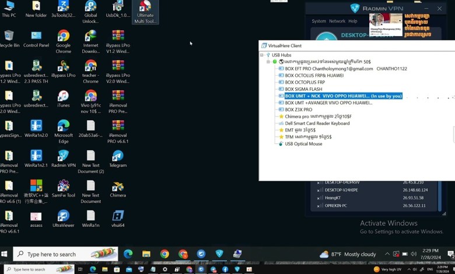The height and width of the screenshot is (274, 455).
Task: Launch the Internet Download Manager desktop shortcut
Action: pos(90,42)
